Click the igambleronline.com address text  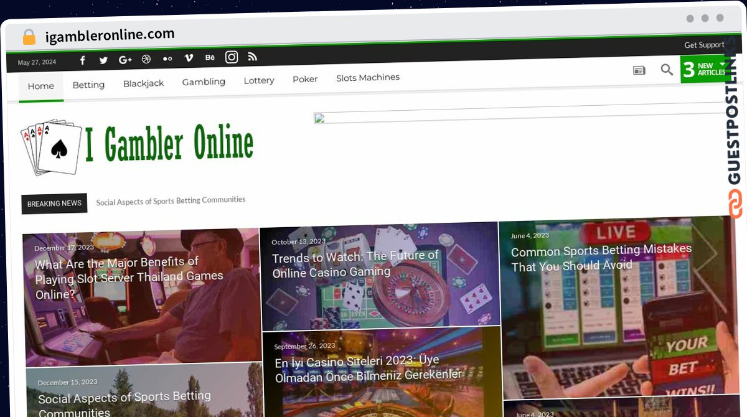[x=110, y=35]
